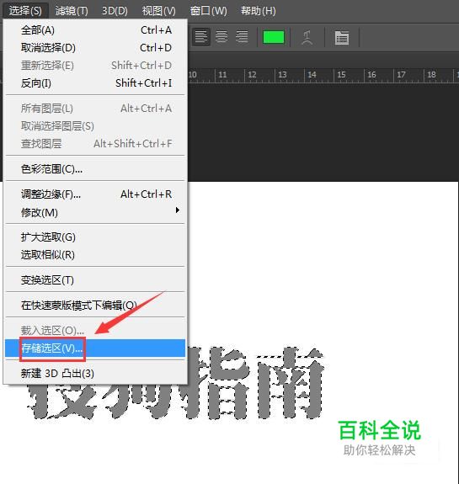
Task: Toggle the character and paragraph panels icon
Action: [x=342, y=38]
